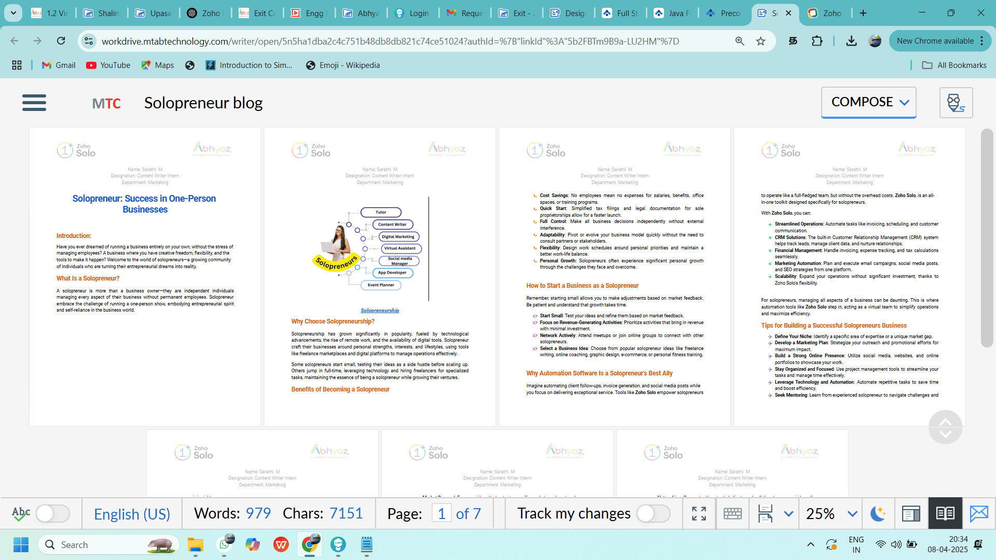Viewport: 996px width, 560px height.
Task: Toggle Track my changes switch
Action: click(653, 514)
